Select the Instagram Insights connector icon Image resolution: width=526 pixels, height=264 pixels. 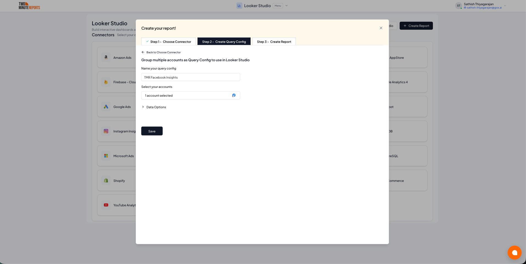pos(106,131)
